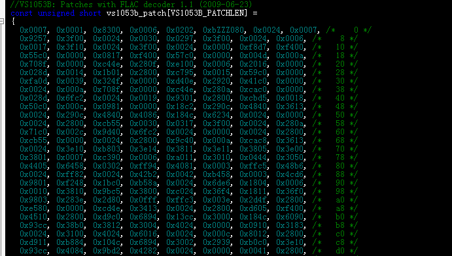Click the value 0xc795
Viewport: 452px width, 256px height.
tap(180, 72)
